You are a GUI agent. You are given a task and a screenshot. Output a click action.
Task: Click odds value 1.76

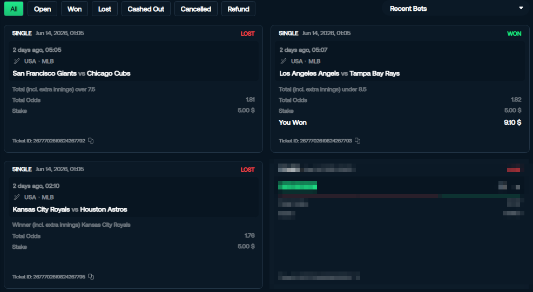pyautogui.click(x=249, y=235)
